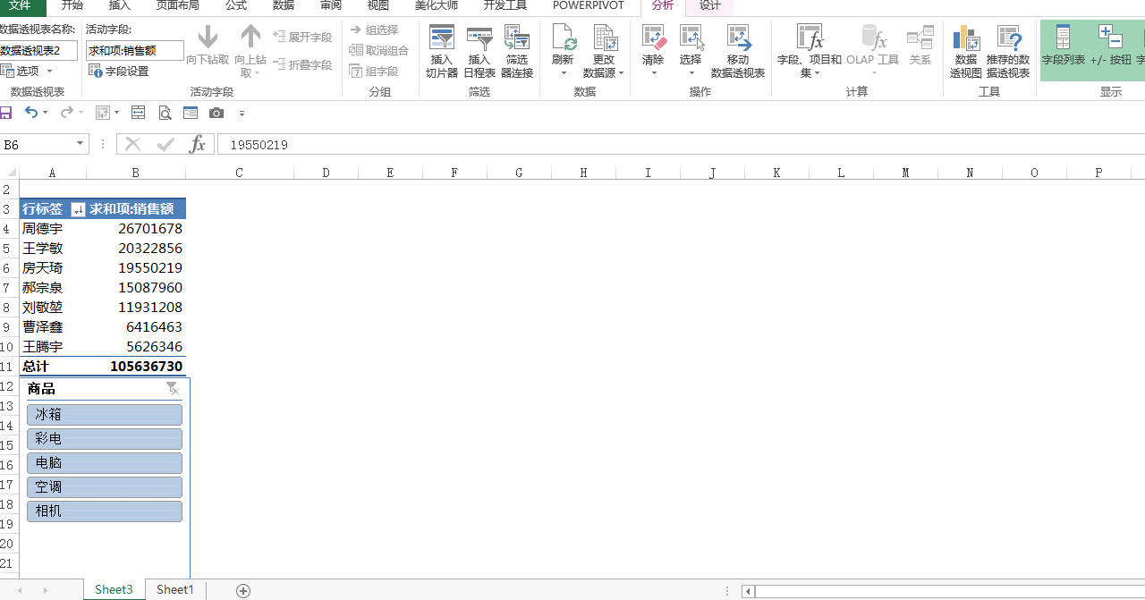Expand the Refresh (刷新) dropdown

pyautogui.click(x=563, y=72)
